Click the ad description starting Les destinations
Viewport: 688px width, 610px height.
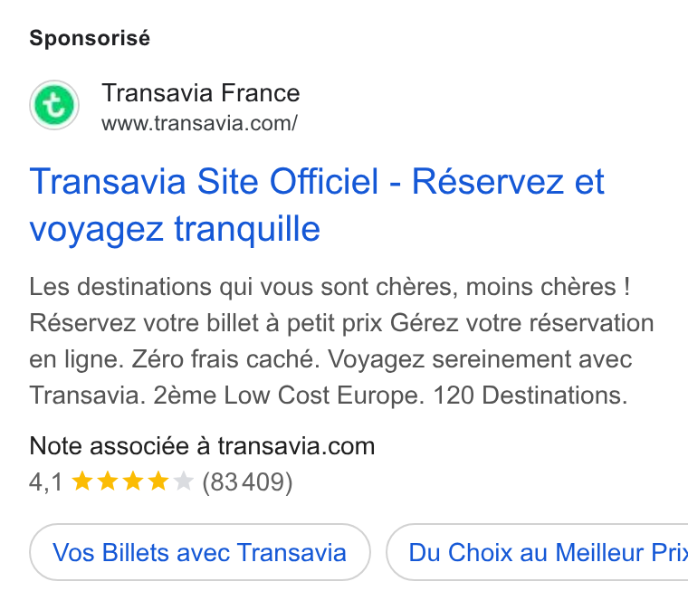pos(341,341)
